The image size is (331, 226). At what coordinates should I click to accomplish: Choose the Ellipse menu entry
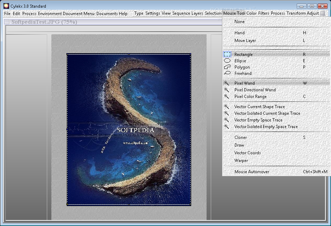pos(276,61)
